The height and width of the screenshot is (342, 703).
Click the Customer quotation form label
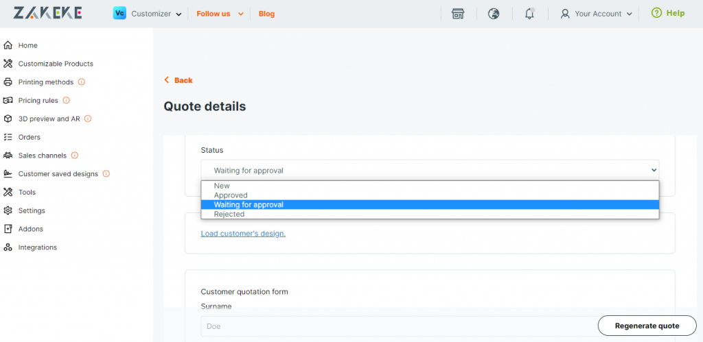pyautogui.click(x=244, y=291)
